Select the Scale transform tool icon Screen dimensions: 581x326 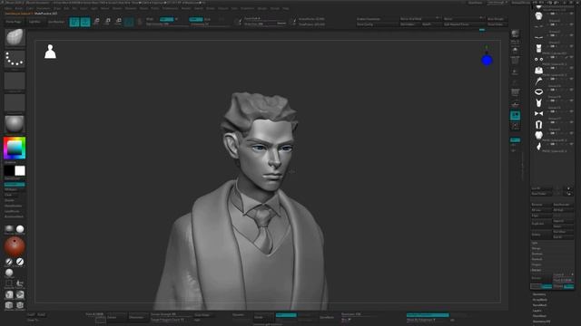[107, 22]
